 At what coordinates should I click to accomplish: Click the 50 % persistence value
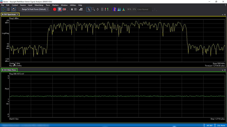pos(129,9)
